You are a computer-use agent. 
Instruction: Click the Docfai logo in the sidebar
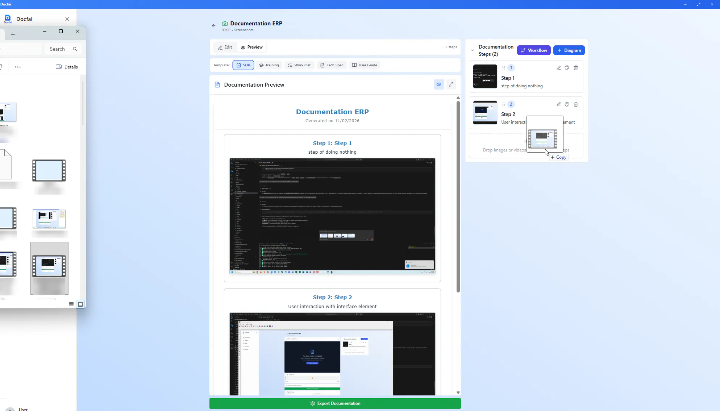[8, 19]
